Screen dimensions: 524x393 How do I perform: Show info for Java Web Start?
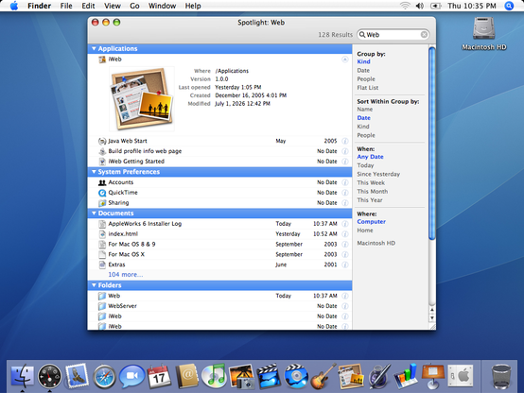[x=345, y=141]
